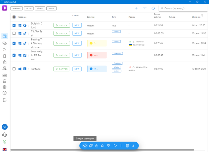Open three-dot menu for Türänbai profile
Viewport: 209px width, 152px height.
click(29, 69)
